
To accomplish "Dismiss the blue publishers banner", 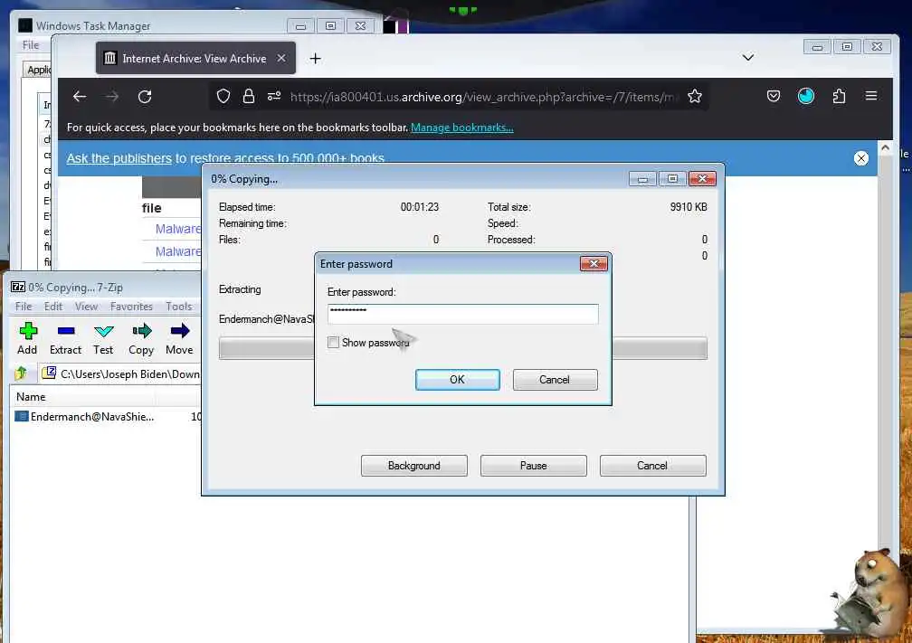I will click(860, 158).
